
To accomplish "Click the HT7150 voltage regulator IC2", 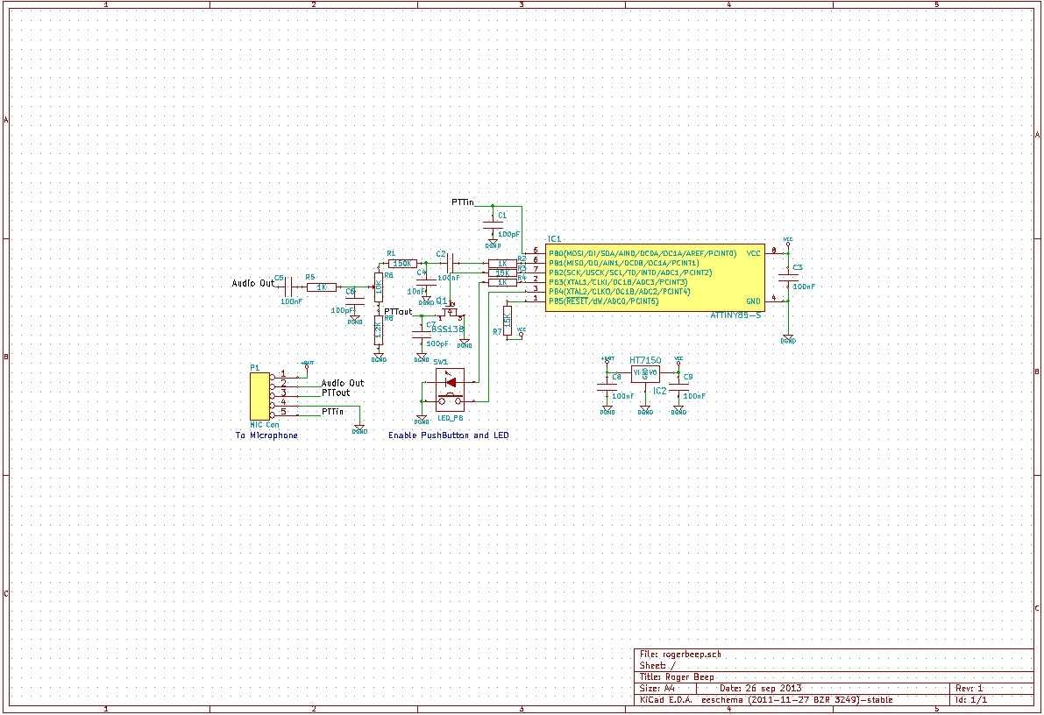I will click(645, 373).
